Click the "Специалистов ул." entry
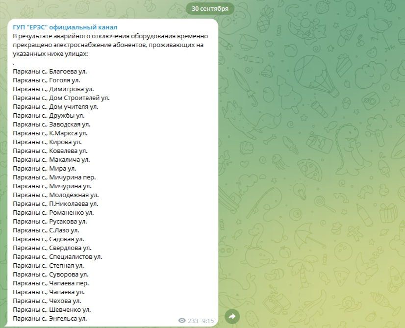The height and width of the screenshot is (328, 405). click(57, 257)
